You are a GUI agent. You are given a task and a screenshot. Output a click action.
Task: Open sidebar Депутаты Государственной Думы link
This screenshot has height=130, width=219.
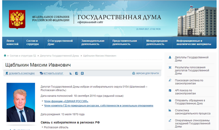pos(191,59)
